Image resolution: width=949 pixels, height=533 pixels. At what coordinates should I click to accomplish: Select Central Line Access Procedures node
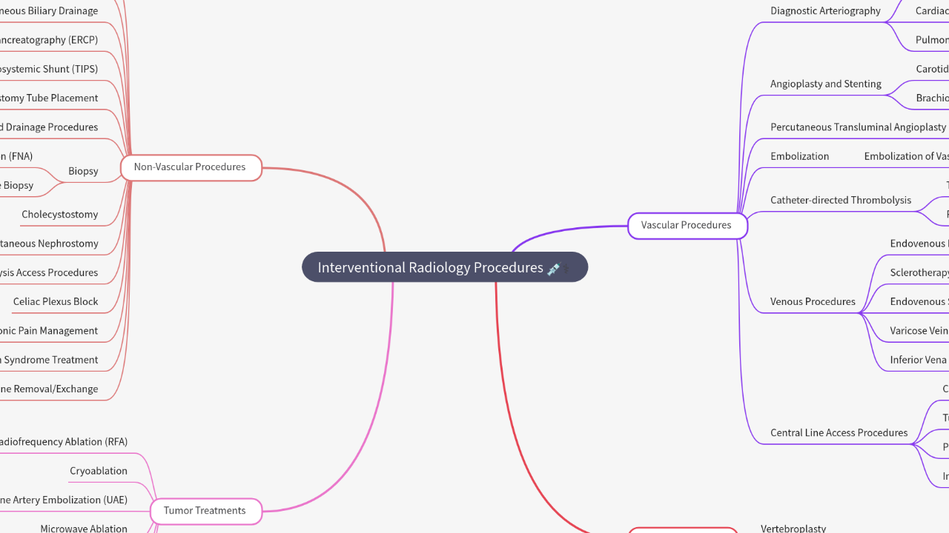(x=839, y=433)
